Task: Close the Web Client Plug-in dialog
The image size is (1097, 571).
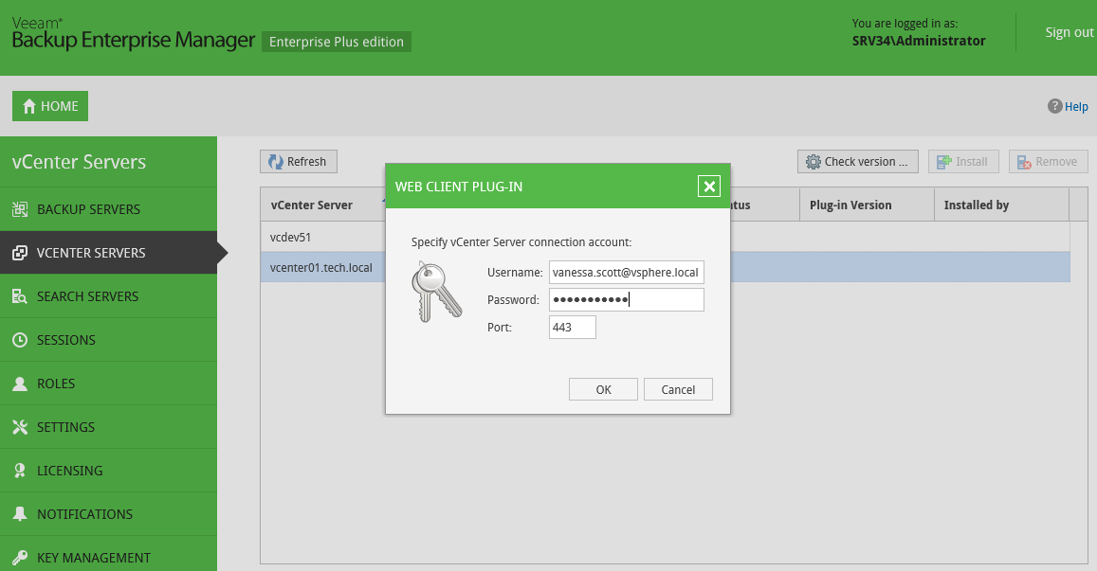Action: (708, 186)
